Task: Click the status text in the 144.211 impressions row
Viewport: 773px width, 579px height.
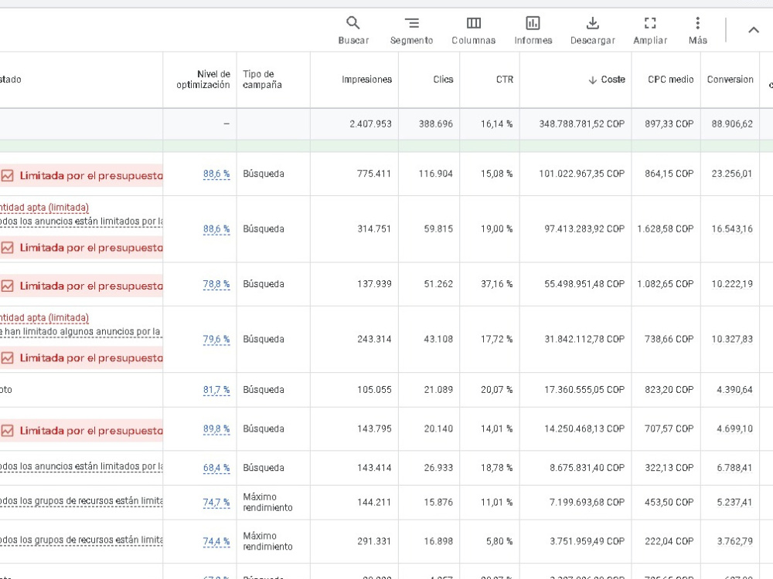Action: coord(81,501)
